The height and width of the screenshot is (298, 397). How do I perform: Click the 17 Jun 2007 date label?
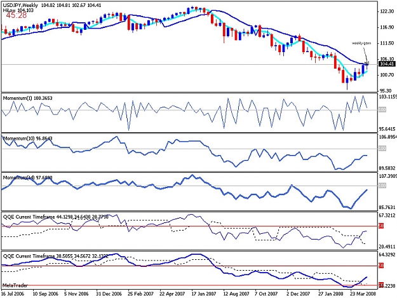204,294
